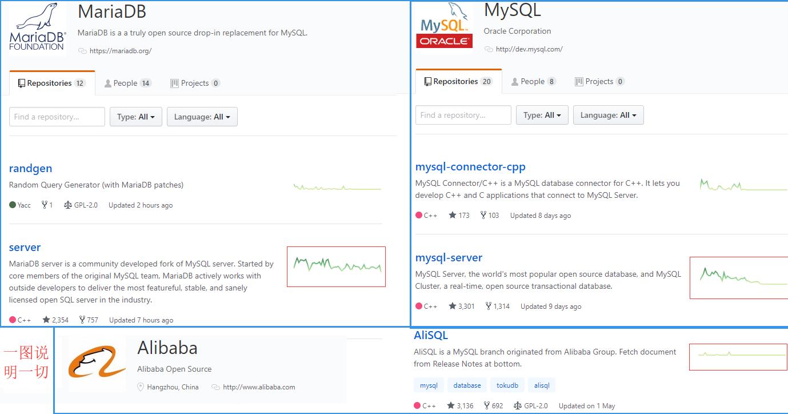The height and width of the screenshot is (414, 788).
Task: Click the star icon on mysql-connector-cpp
Action: (453, 215)
